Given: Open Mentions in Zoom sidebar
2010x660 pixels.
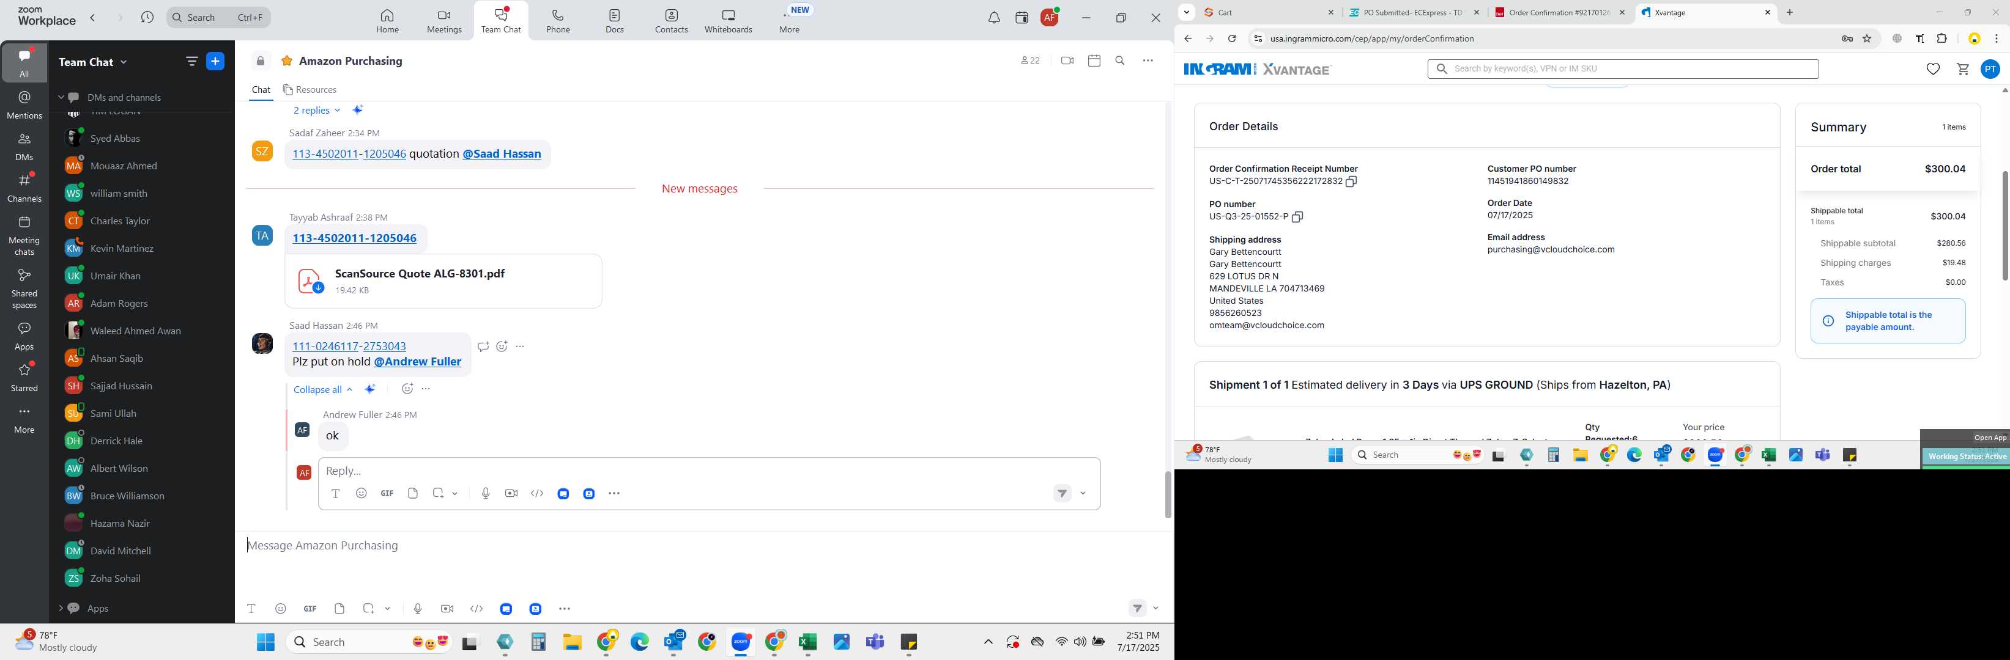Looking at the screenshot, I should pos(24,105).
